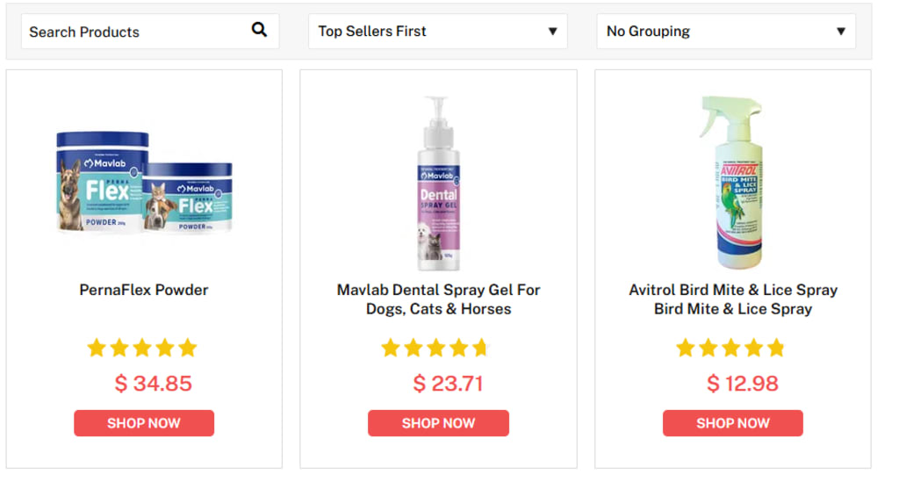
Task: Open the Top Sellers First sort dropdown
Action: click(437, 32)
